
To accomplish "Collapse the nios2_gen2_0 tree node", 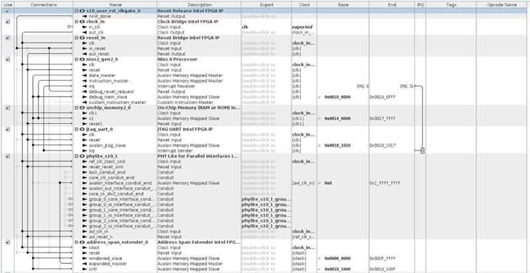I will coord(76,60).
